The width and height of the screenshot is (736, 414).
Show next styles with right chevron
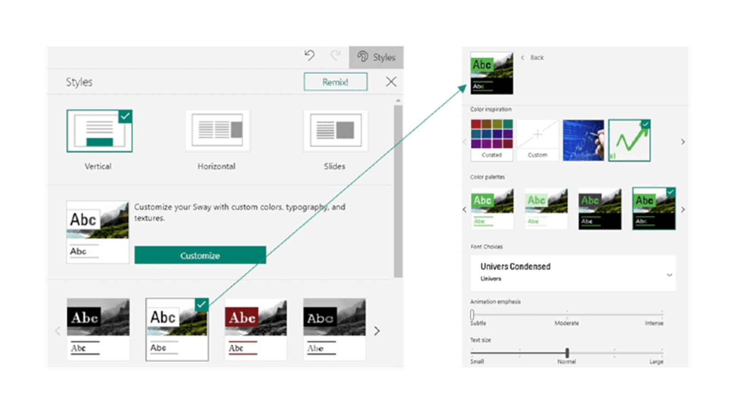tap(377, 331)
